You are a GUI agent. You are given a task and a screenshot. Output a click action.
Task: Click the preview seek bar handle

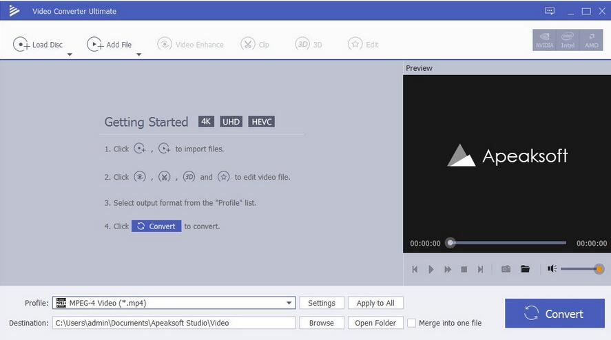(x=451, y=243)
